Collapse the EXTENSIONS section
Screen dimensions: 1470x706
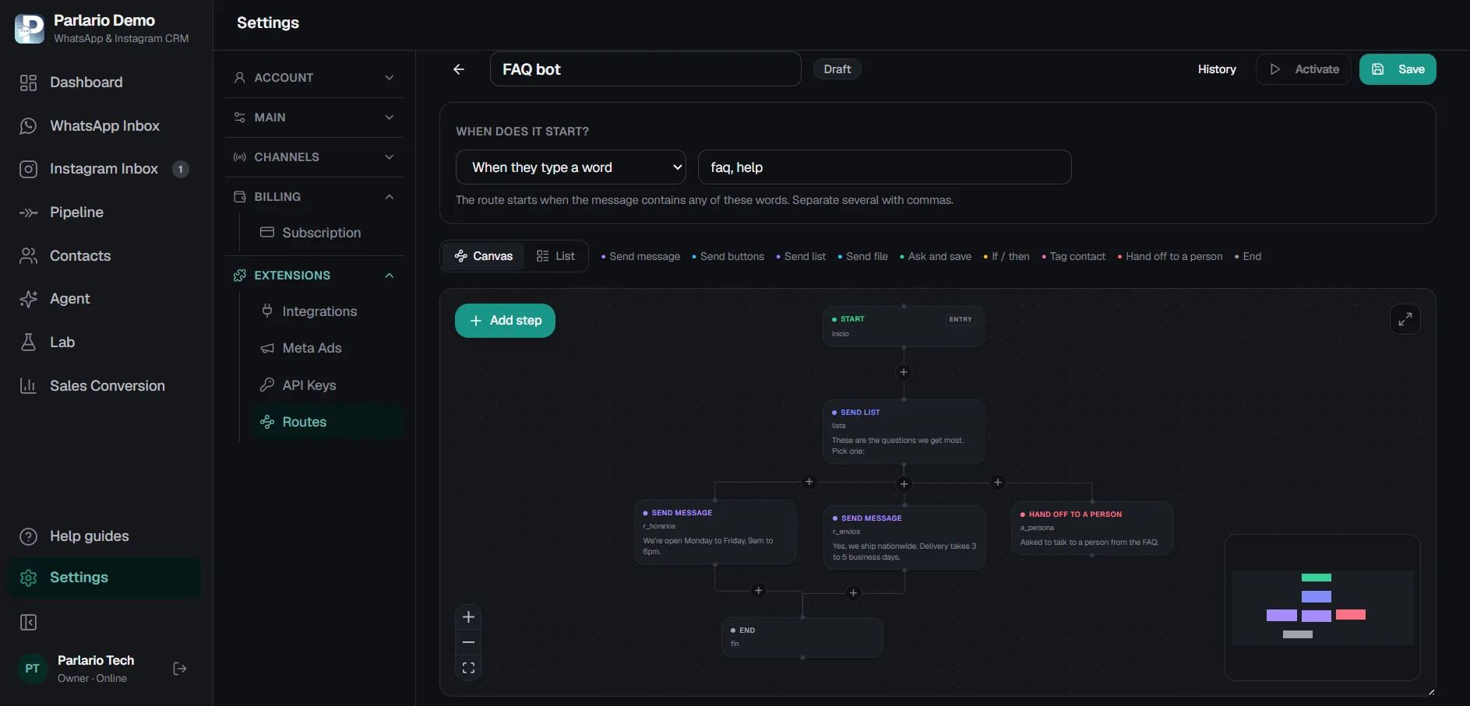pyautogui.click(x=314, y=276)
